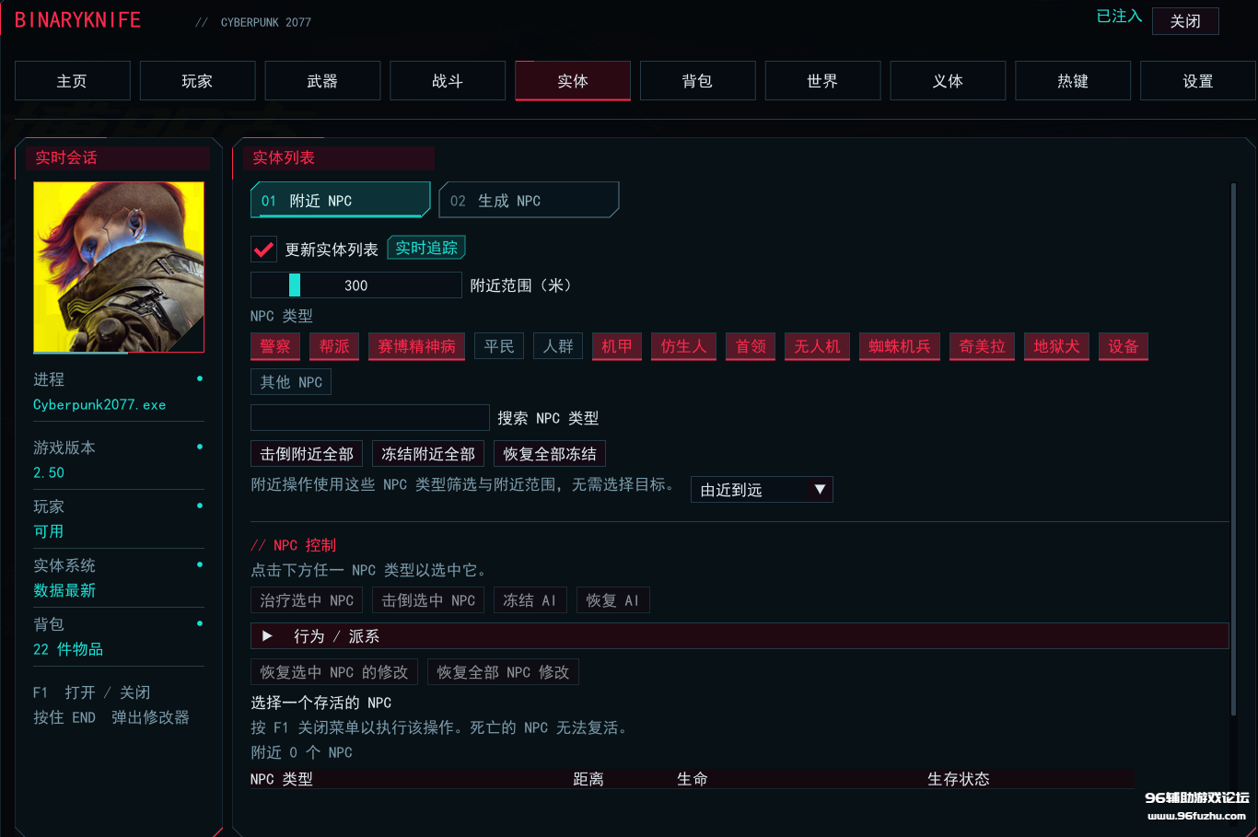Expand the 行为 / 派系 section
1258x837 pixels.
coord(740,636)
